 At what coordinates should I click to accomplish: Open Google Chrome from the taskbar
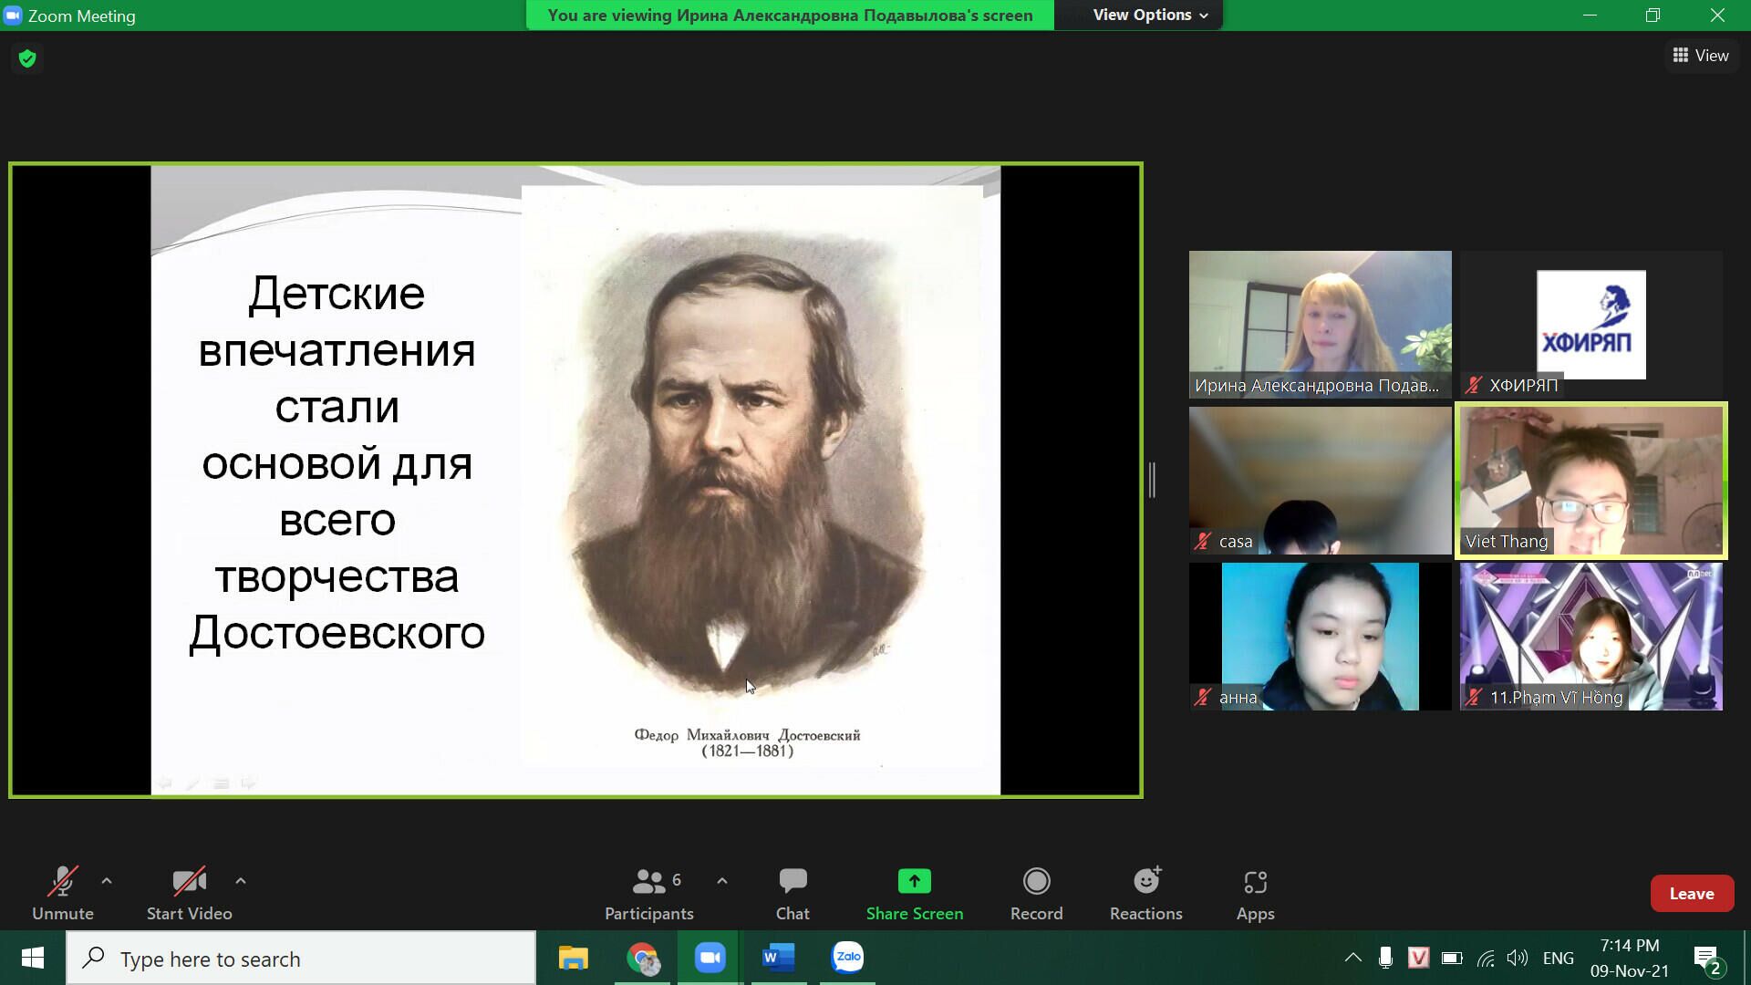(642, 958)
